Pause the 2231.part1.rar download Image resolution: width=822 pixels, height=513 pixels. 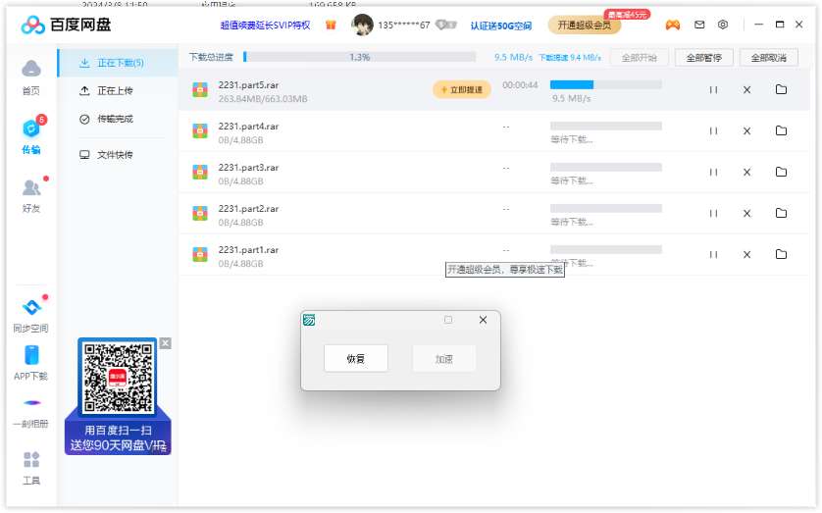(713, 254)
